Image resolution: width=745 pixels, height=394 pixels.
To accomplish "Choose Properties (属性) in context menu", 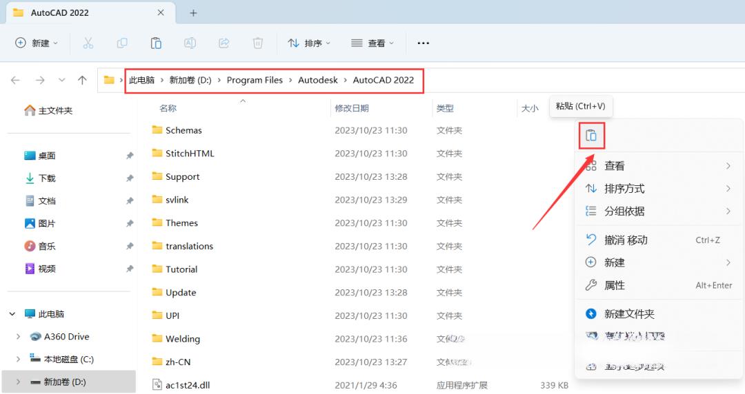I will pyautogui.click(x=659, y=285).
